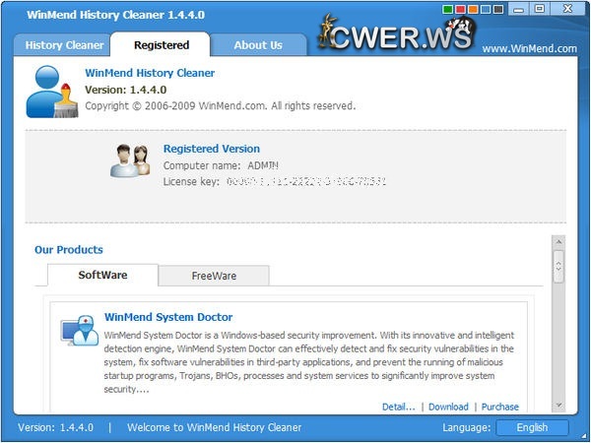
Task: Open the WinMend System Doctor title link
Action: point(168,317)
